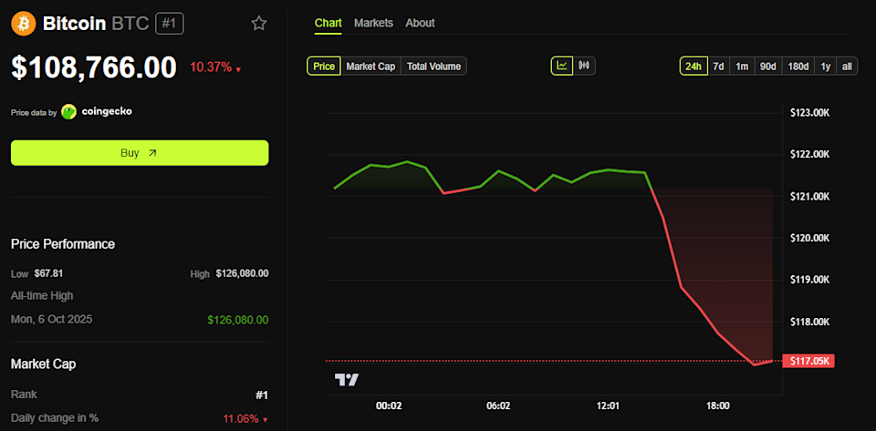This screenshot has width=876, height=431.
Task: Click the #1 rank badge
Action: [x=169, y=24]
